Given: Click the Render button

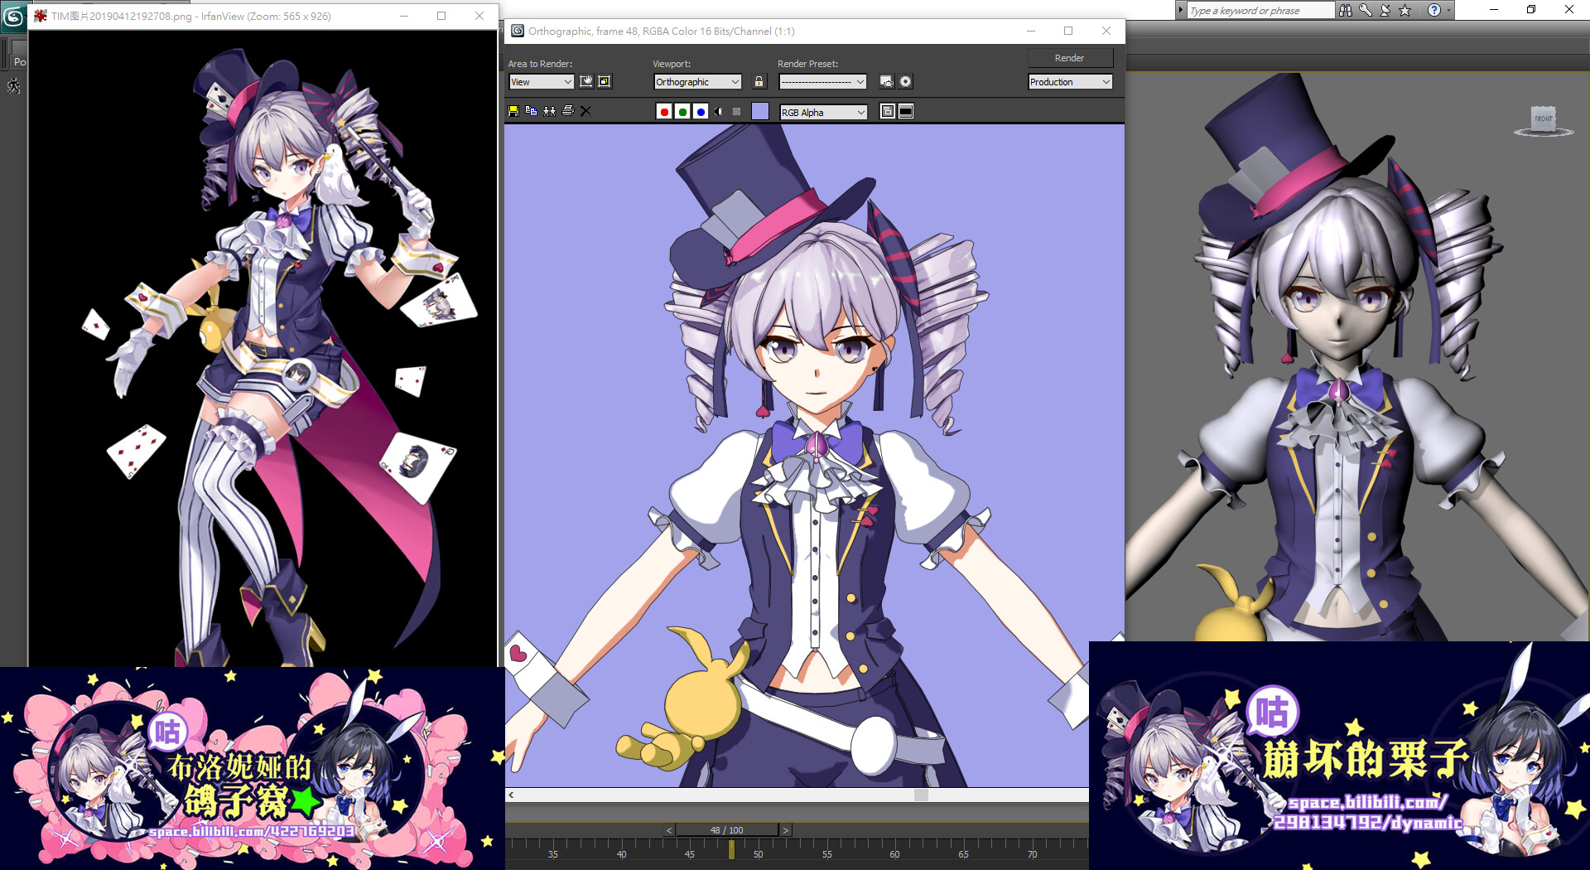Looking at the screenshot, I should tap(1070, 58).
